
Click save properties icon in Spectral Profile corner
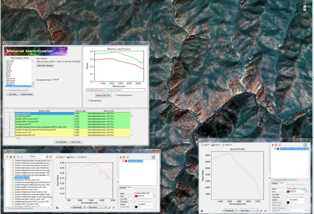(x=305, y=145)
